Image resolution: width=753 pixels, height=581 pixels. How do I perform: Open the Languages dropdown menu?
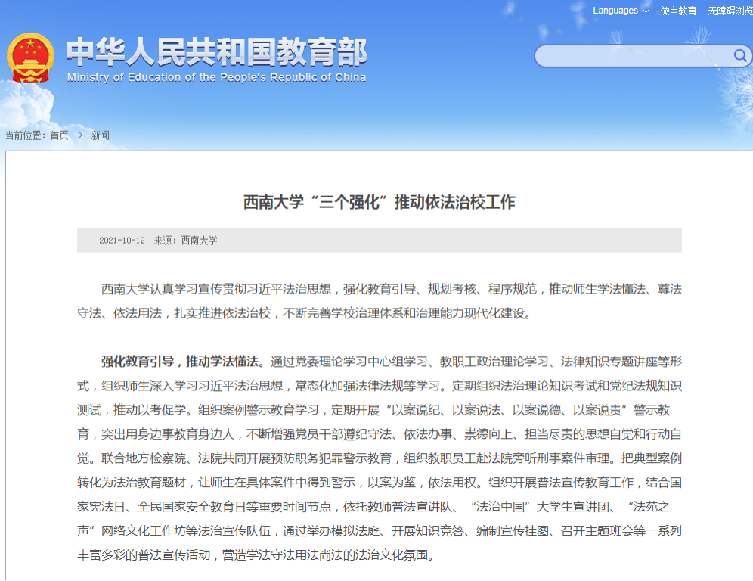click(615, 11)
